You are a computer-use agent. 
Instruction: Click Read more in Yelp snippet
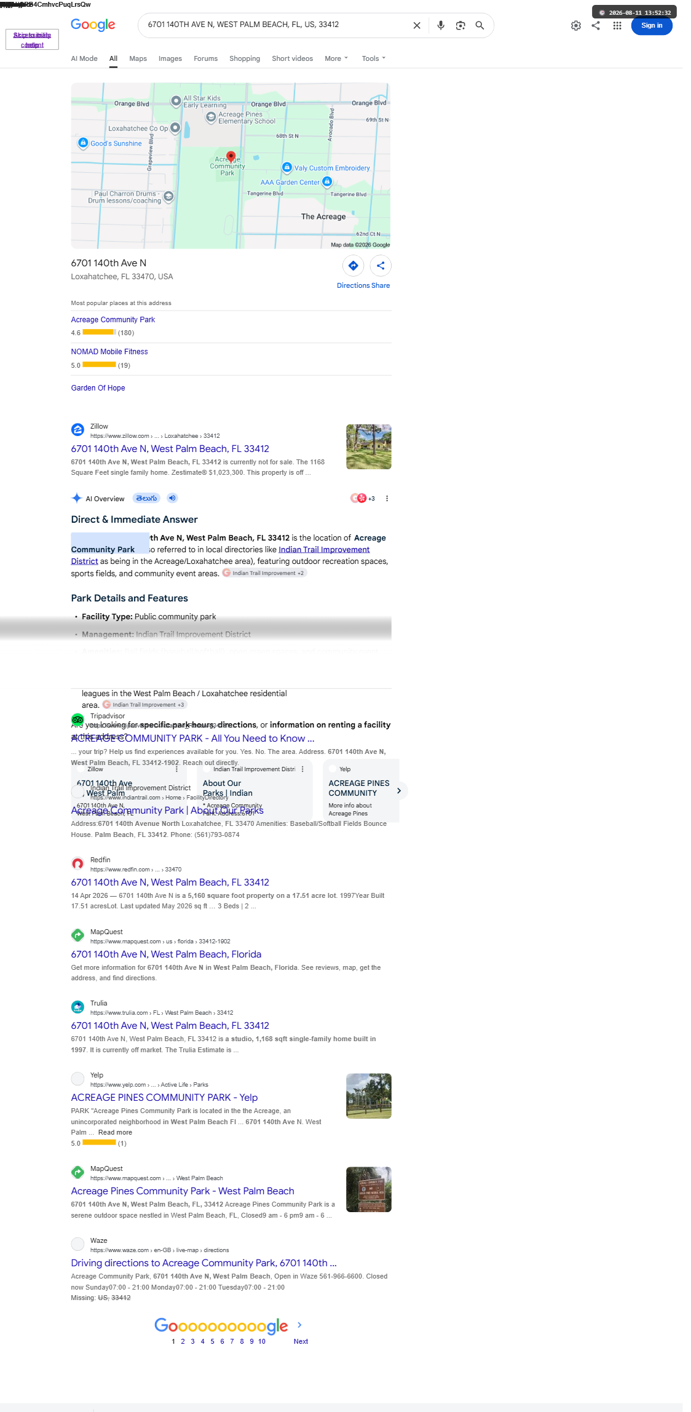(115, 1133)
